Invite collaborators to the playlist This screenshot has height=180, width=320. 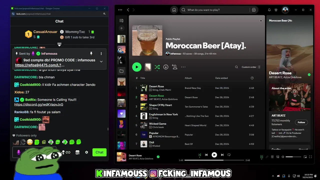click(174, 67)
